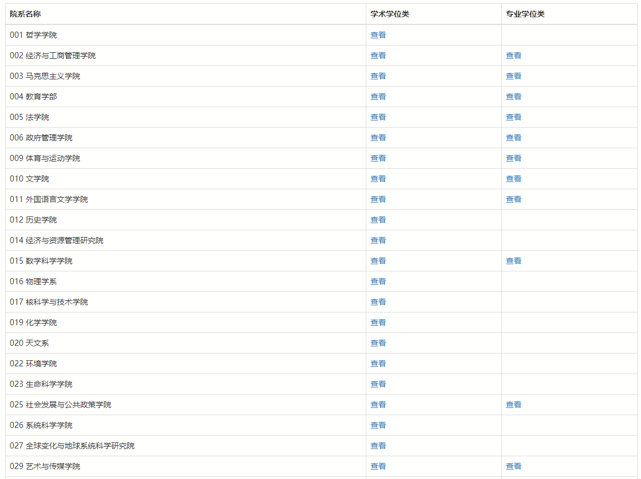Click 学术学位类 查看 for 017 核科学与技术学院
641x479 pixels.
pos(378,302)
